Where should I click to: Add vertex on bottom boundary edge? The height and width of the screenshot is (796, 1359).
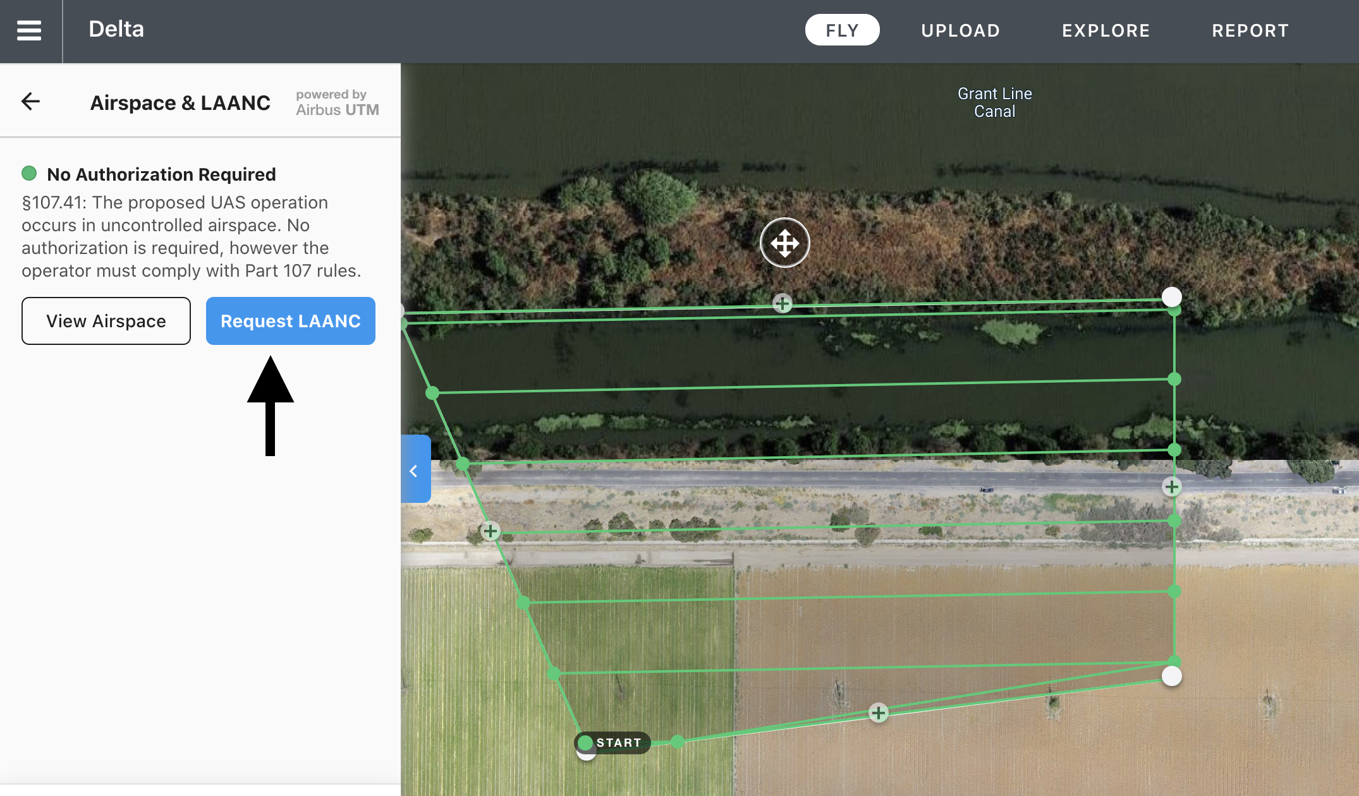[878, 713]
